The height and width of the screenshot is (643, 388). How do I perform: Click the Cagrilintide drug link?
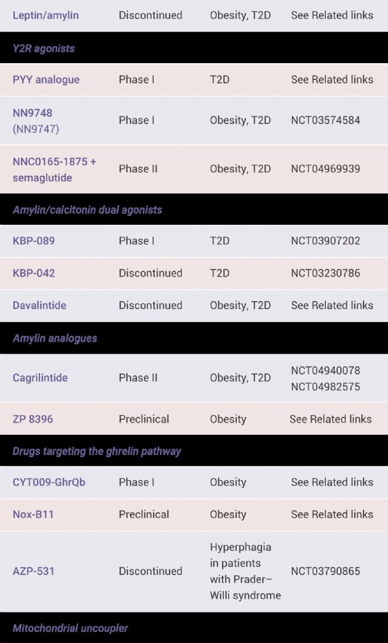(40, 378)
